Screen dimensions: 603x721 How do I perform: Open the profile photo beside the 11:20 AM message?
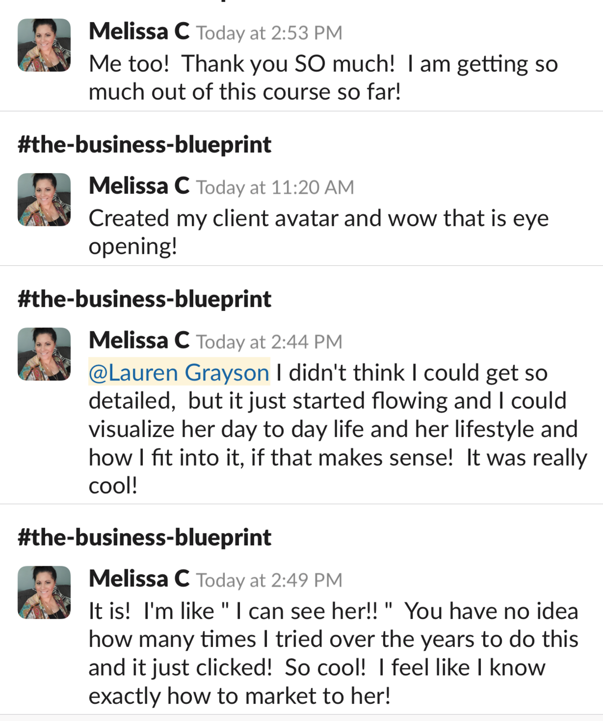(44, 199)
